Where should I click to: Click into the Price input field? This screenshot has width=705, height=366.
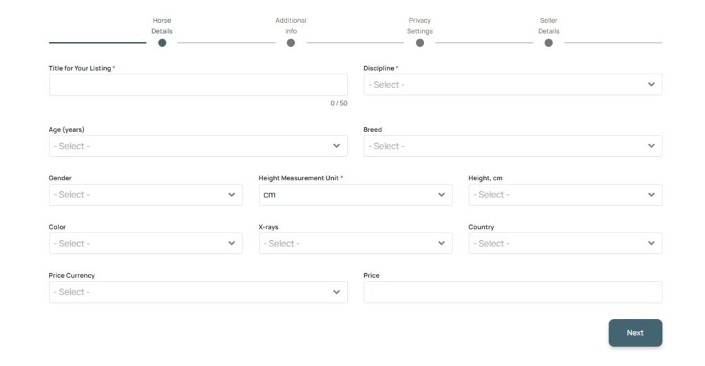click(512, 292)
